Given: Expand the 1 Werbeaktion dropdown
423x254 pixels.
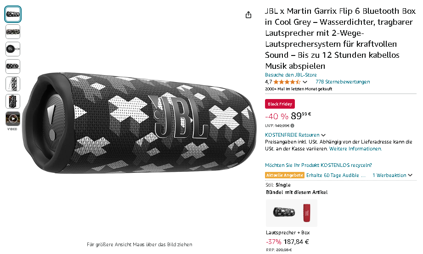Looking at the screenshot, I should [392, 175].
